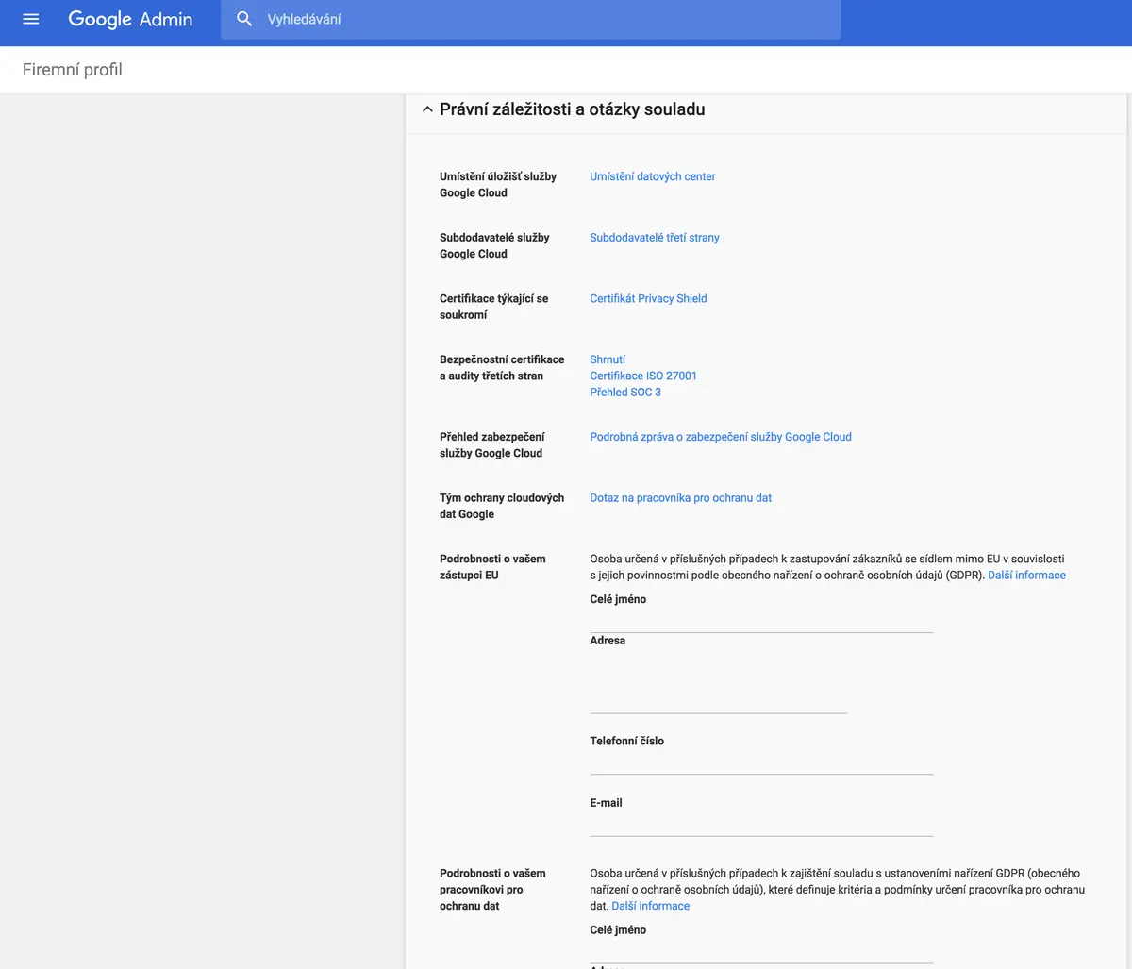Click the Google Admin logo

click(x=130, y=19)
